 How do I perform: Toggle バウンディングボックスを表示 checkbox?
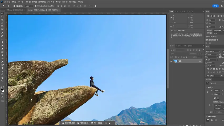click(x=36, y=6)
